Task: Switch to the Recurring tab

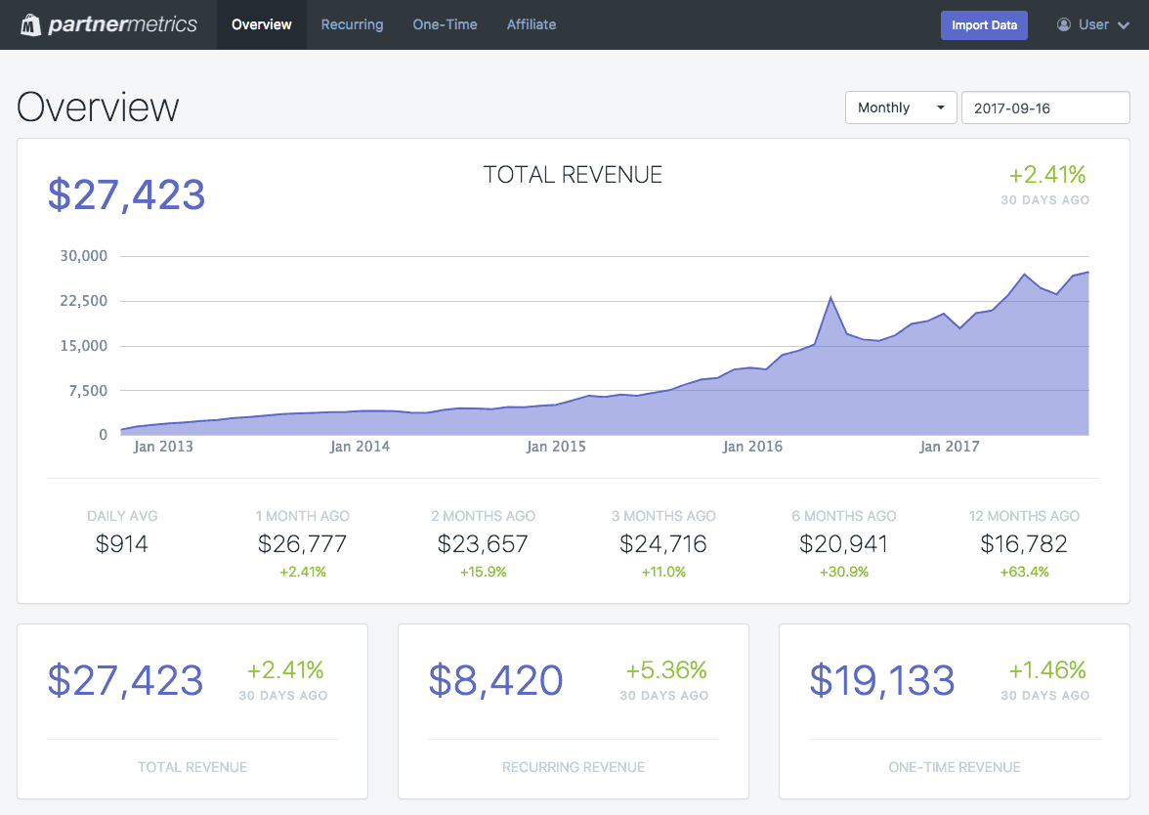Action: point(352,24)
